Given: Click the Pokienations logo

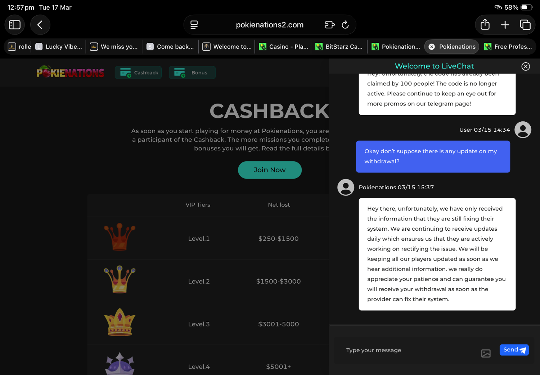Looking at the screenshot, I should coord(71,72).
